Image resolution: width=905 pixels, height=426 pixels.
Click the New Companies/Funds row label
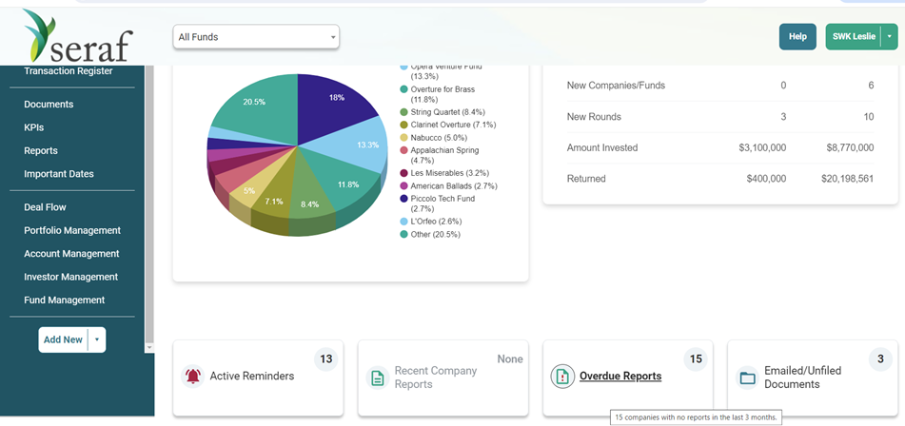(x=616, y=86)
